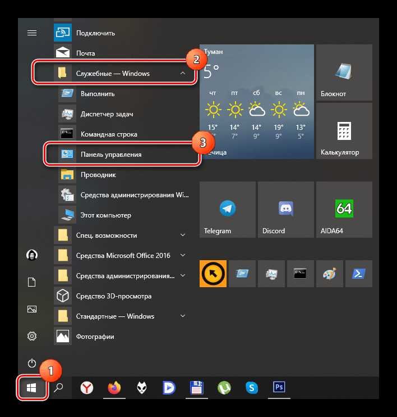This screenshot has width=397, height=417.
Task: Launch Средство 3D-просмотра
Action: [x=123, y=296]
